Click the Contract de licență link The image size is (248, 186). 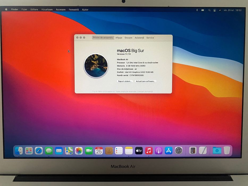(x=145, y=91)
